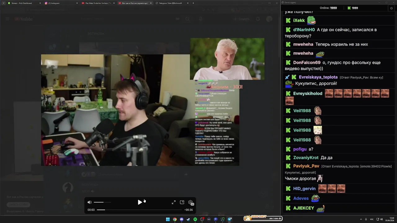This screenshot has height=223, width=397.
Task: Click the Online: 1989 viewer counter
Action: click(x=328, y=8)
